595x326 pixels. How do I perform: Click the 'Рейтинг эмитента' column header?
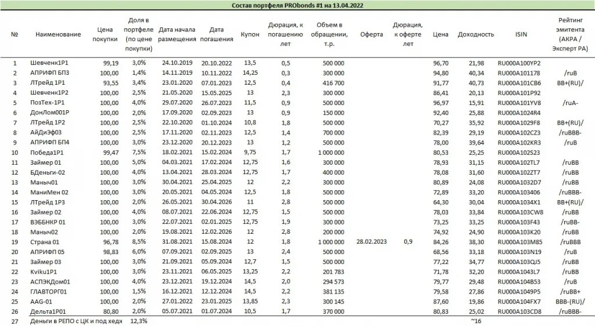570,34
